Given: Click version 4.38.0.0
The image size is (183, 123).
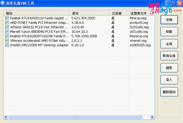Looking at the screenshot, I should [x=78, y=23].
